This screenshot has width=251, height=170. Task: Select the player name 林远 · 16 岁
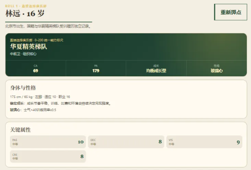pyautogui.click(x=25, y=13)
